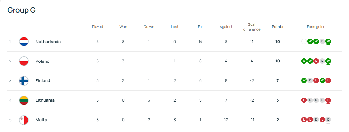Click the Goal difference column header
349x132 pixels.
pos(252,27)
